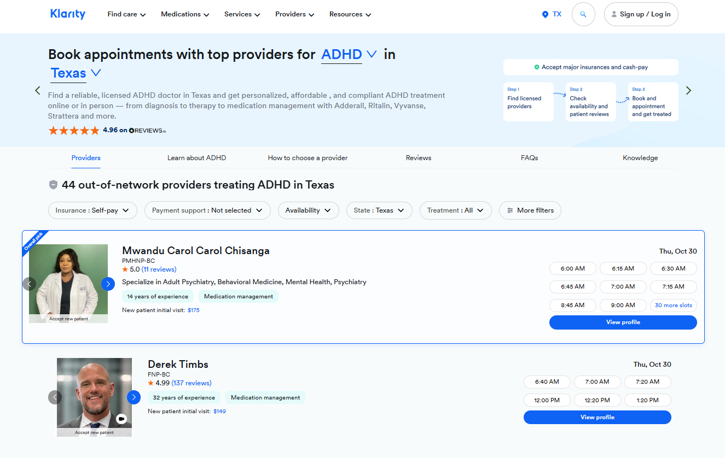Image resolution: width=725 pixels, height=458 pixels.
Task: Click the $149 initial visit price
Action: coord(219,412)
